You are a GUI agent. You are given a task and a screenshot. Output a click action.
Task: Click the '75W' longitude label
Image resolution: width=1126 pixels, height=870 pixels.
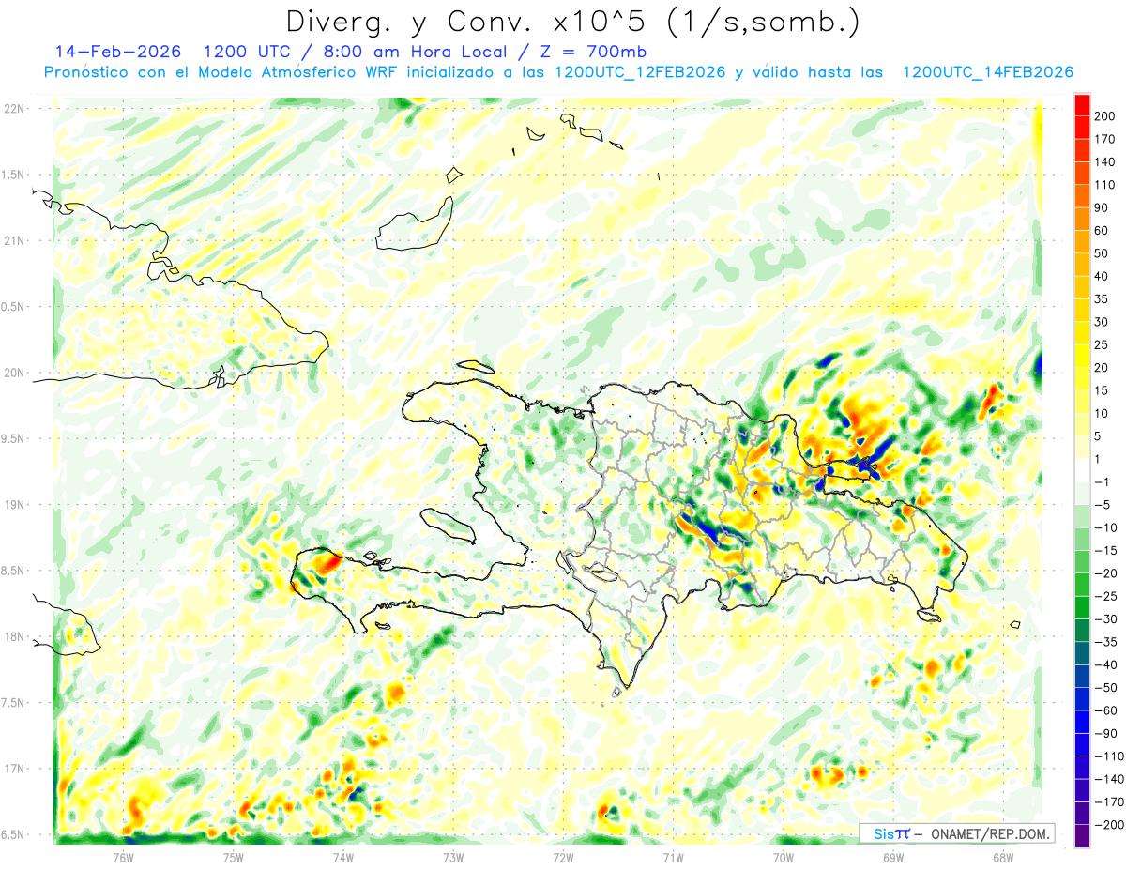pos(234,856)
